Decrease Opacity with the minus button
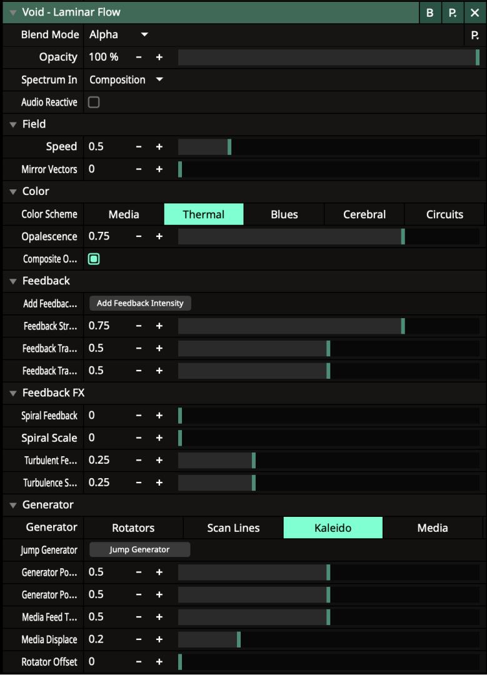 coord(139,57)
